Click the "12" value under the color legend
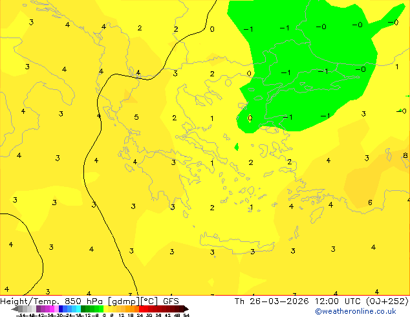The height and width of the screenshot is (317, 410). [x=122, y=316]
